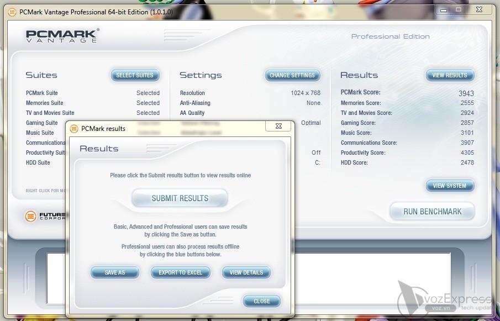The image size is (500, 321).
Task: Export results using Export to Excel
Action: click(180, 272)
